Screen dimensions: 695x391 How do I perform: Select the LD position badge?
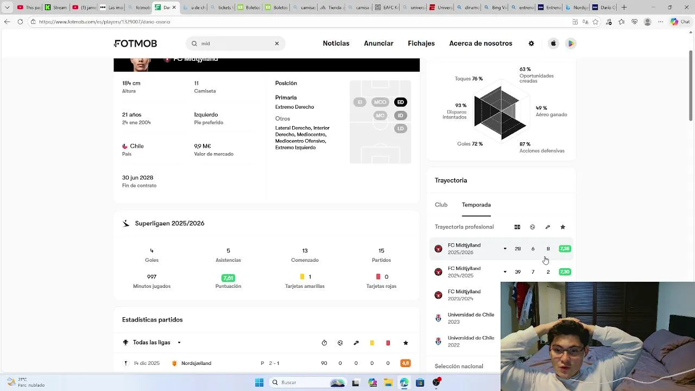pos(401,129)
